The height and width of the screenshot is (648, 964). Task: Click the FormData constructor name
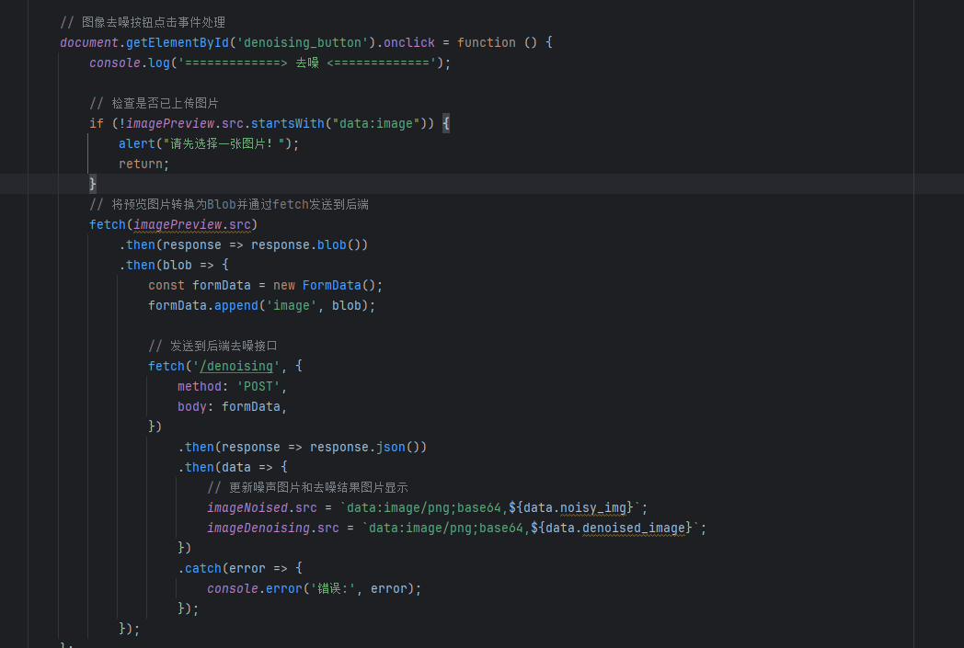[331, 286]
